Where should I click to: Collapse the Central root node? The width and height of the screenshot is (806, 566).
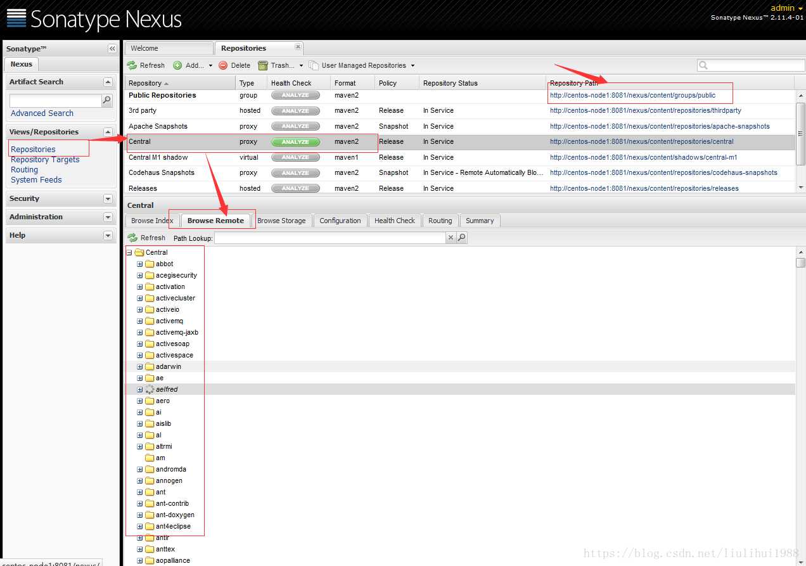pos(129,252)
